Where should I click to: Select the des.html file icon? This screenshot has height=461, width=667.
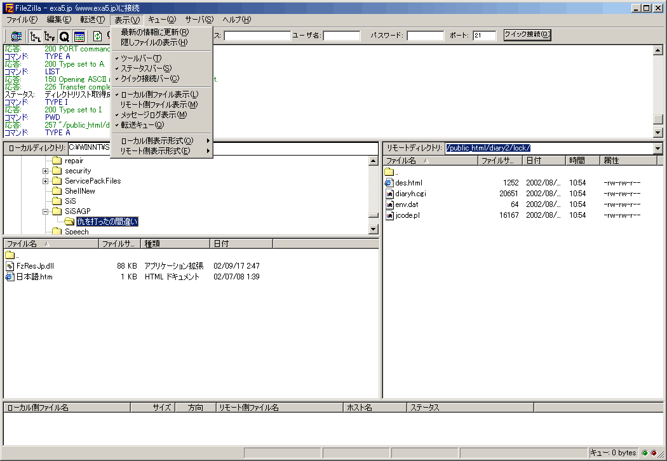click(x=389, y=183)
